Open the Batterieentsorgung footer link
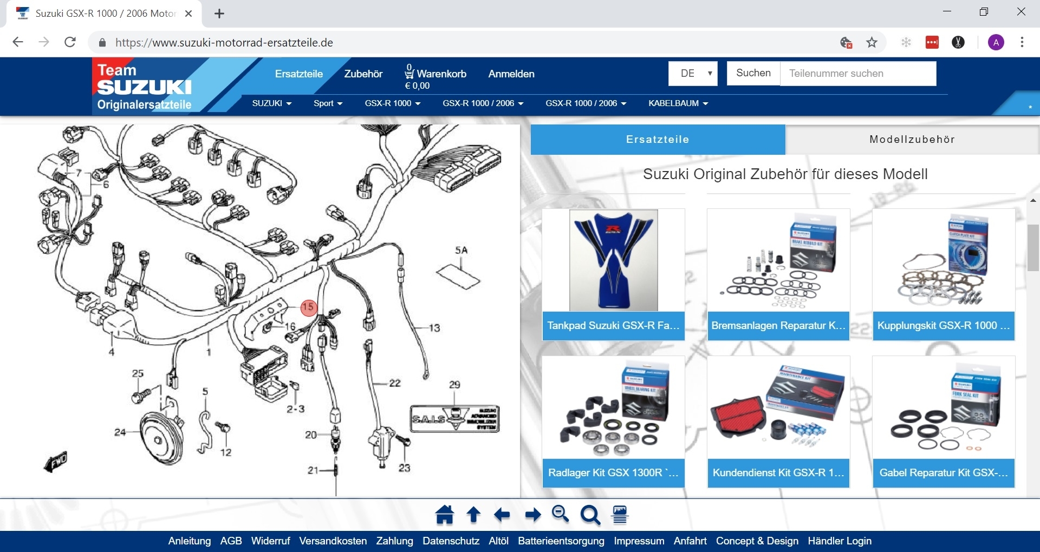Image resolution: width=1040 pixels, height=552 pixels. click(x=561, y=541)
